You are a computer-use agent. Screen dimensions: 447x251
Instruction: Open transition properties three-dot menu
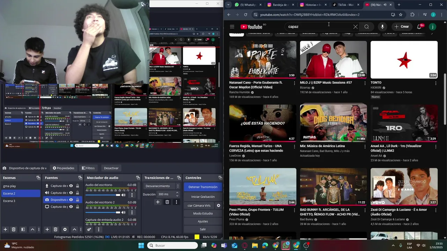pos(176,202)
